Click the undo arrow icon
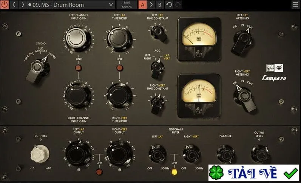 169,5
